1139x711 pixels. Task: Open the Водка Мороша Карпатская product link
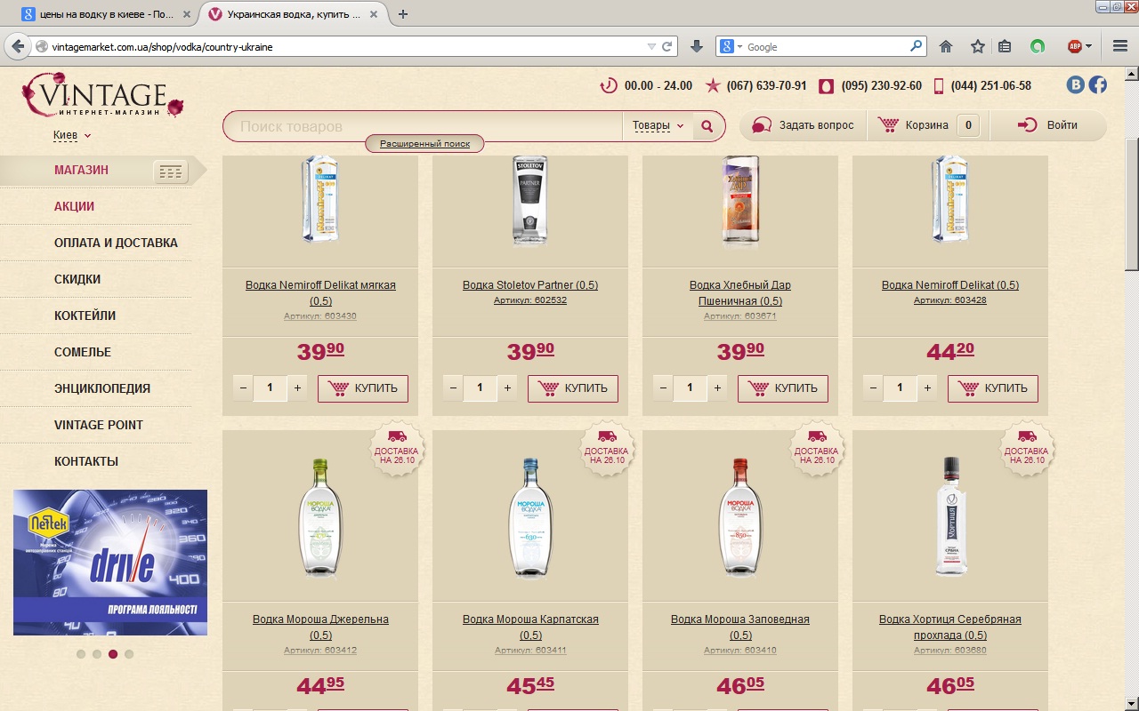coord(530,627)
